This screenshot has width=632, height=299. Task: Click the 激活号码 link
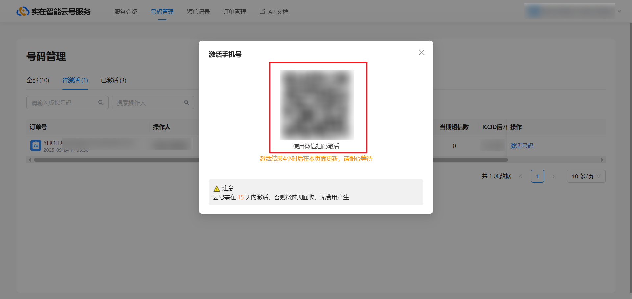(x=521, y=146)
